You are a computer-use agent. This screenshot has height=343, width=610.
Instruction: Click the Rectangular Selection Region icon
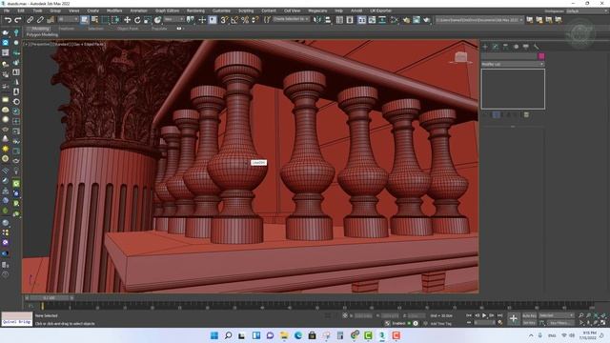click(105, 20)
